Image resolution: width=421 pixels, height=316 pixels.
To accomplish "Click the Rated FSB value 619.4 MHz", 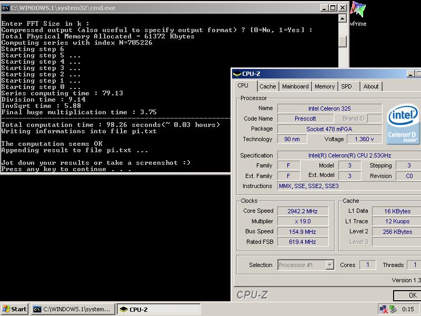I will tap(303, 242).
